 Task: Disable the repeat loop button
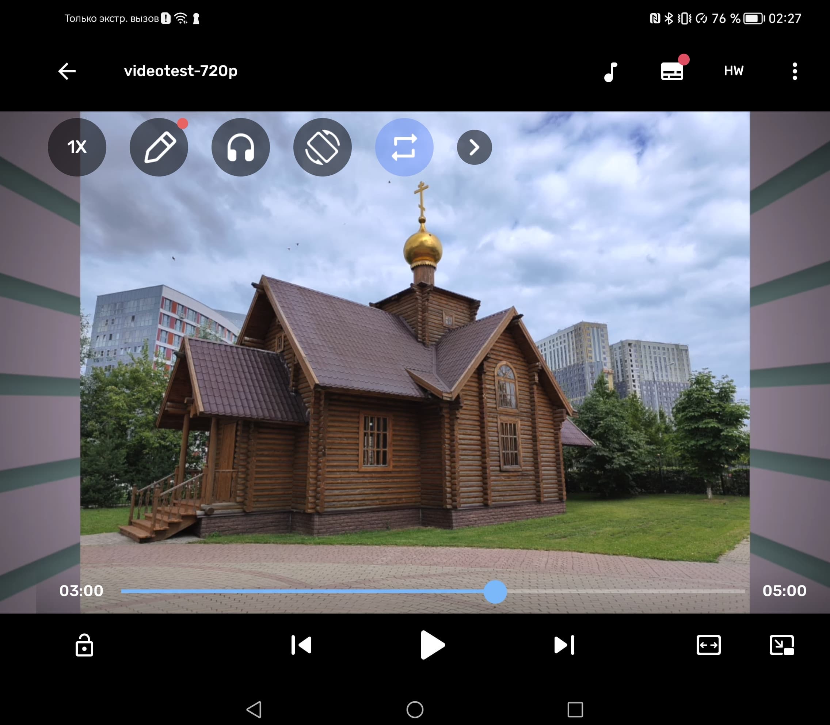coord(404,147)
